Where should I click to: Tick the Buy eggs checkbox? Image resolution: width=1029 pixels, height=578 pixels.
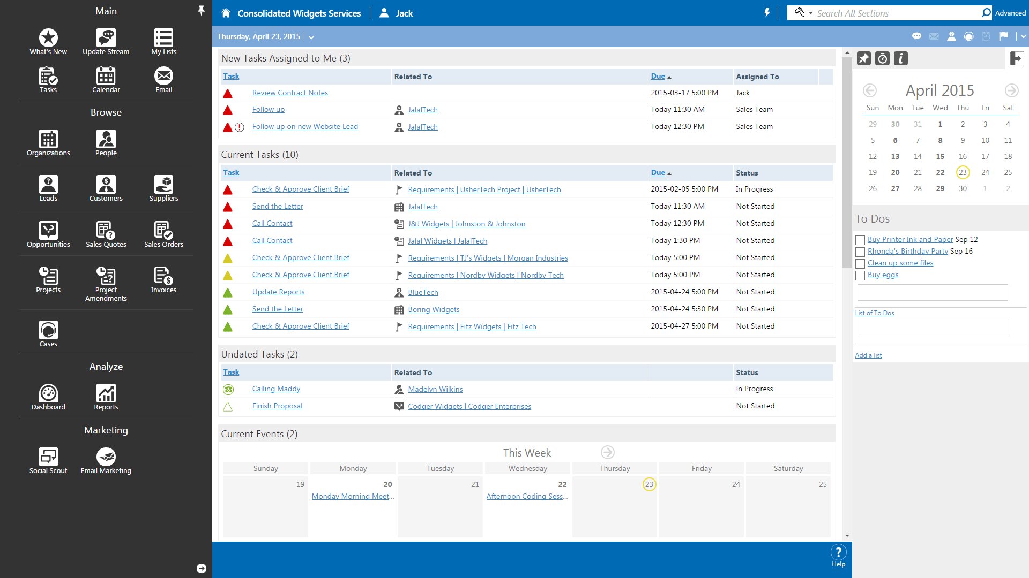(x=860, y=276)
